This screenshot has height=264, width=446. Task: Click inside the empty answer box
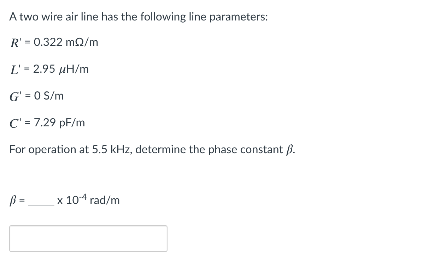(88, 238)
